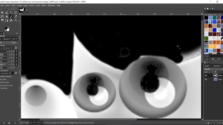Screen dimensions: 223x125
Task: Toggle zoom-on-resize icon at canvas top-right corner
Action: tap(202, 14)
